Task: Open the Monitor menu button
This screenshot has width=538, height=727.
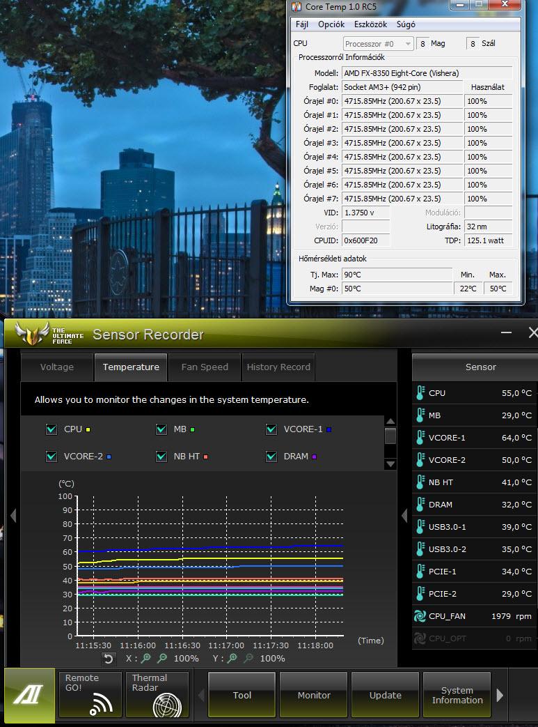Action: [x=313, y=695]
